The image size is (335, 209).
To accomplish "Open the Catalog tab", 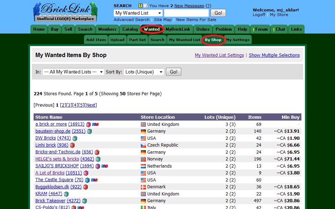I will [x=130, y=29].
